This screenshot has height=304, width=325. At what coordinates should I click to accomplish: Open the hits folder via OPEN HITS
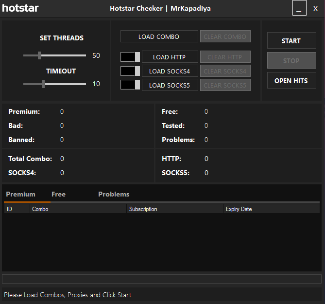coord(291,80)
